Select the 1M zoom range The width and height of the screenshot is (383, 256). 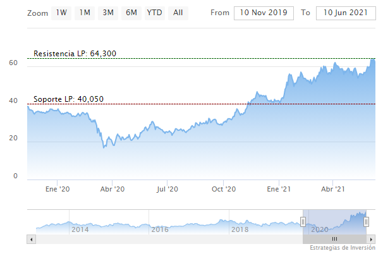coord(85,13)
